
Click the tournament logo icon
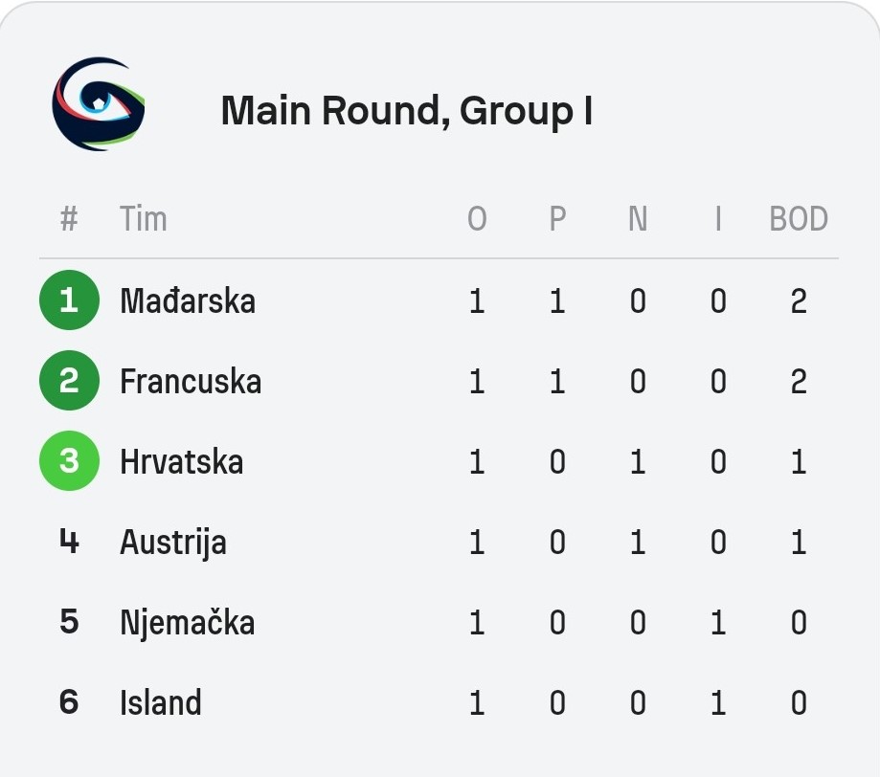[99, 103]
